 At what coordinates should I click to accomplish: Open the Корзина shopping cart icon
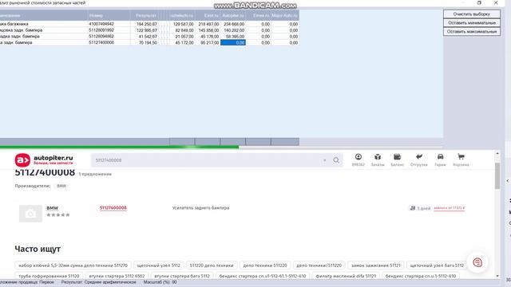point(461,157)
